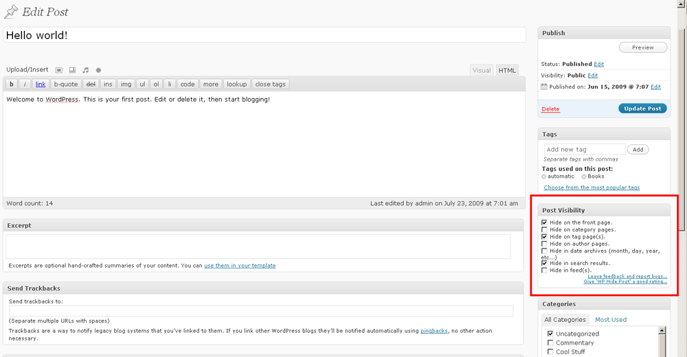Edit the post Visibility setting
Screen dimensions: 687x357
pos(592,76)
